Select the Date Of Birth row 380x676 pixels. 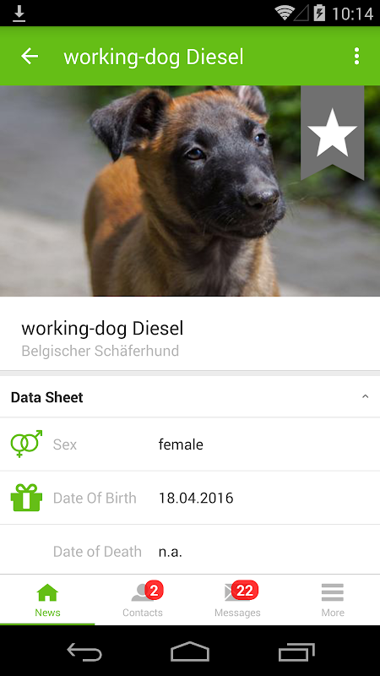pyautogui.click(x=190, y=498)
